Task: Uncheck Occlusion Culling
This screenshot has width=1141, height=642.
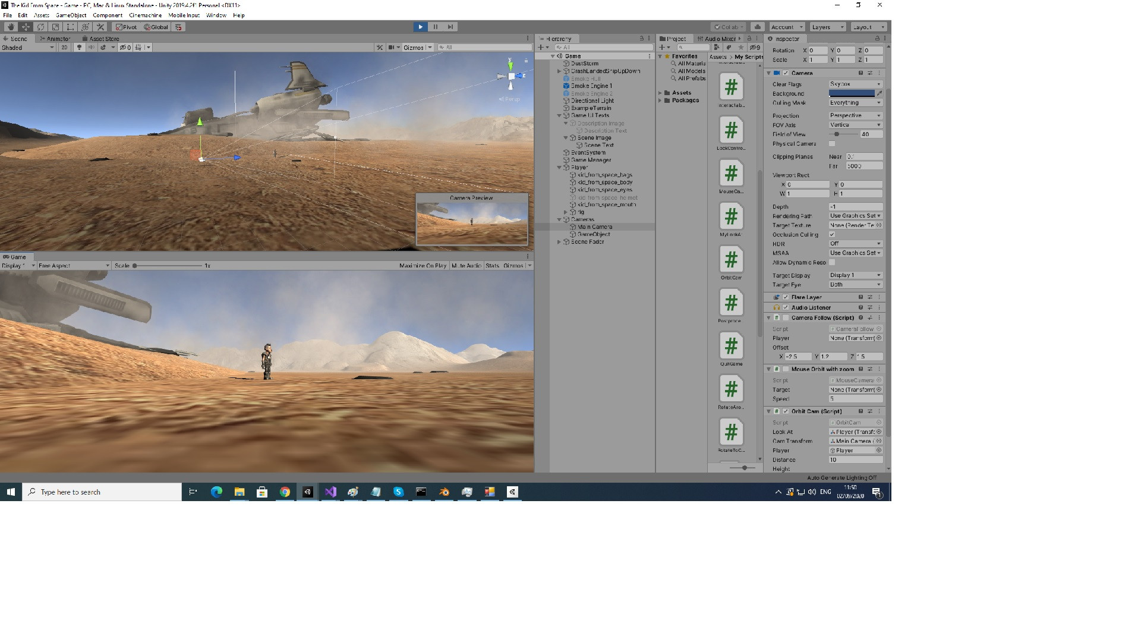Action: point(832,235)
